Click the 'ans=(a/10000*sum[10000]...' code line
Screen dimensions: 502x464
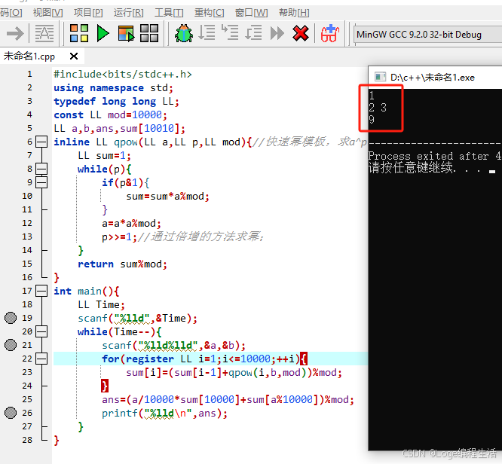(228, 400)
